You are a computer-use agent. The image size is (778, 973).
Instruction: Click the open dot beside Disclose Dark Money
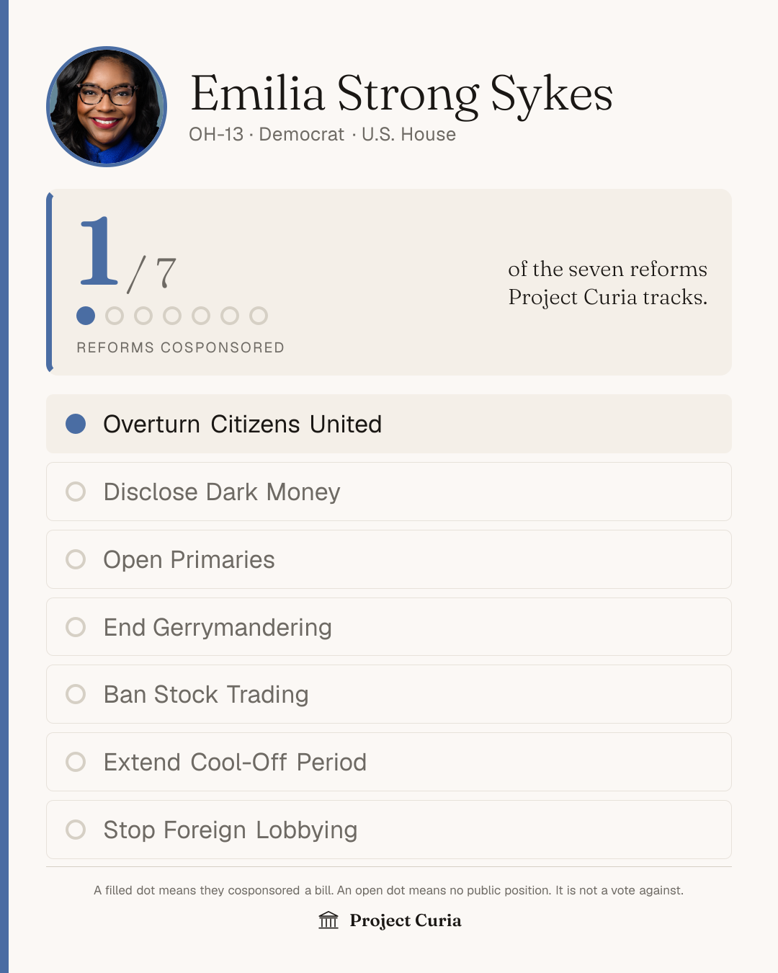click(76, 492)
